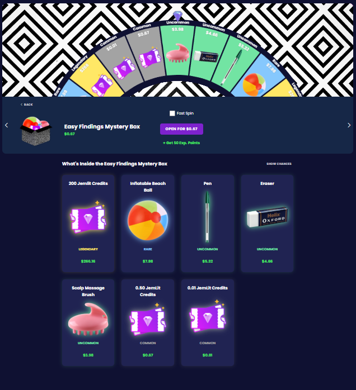This screenshot has height=390, width=356.
Task: Click the yellow Legendary $266 wheel segment
Action: pyautogui.click(x=96, y=77)
